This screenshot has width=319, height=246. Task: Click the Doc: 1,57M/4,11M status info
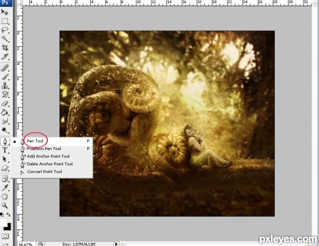click(x=79, y=244)
